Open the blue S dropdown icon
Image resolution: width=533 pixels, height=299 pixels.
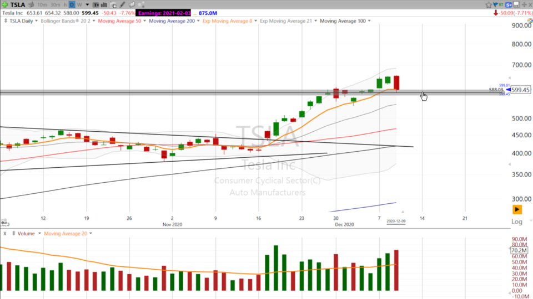(x=509, y=5)
